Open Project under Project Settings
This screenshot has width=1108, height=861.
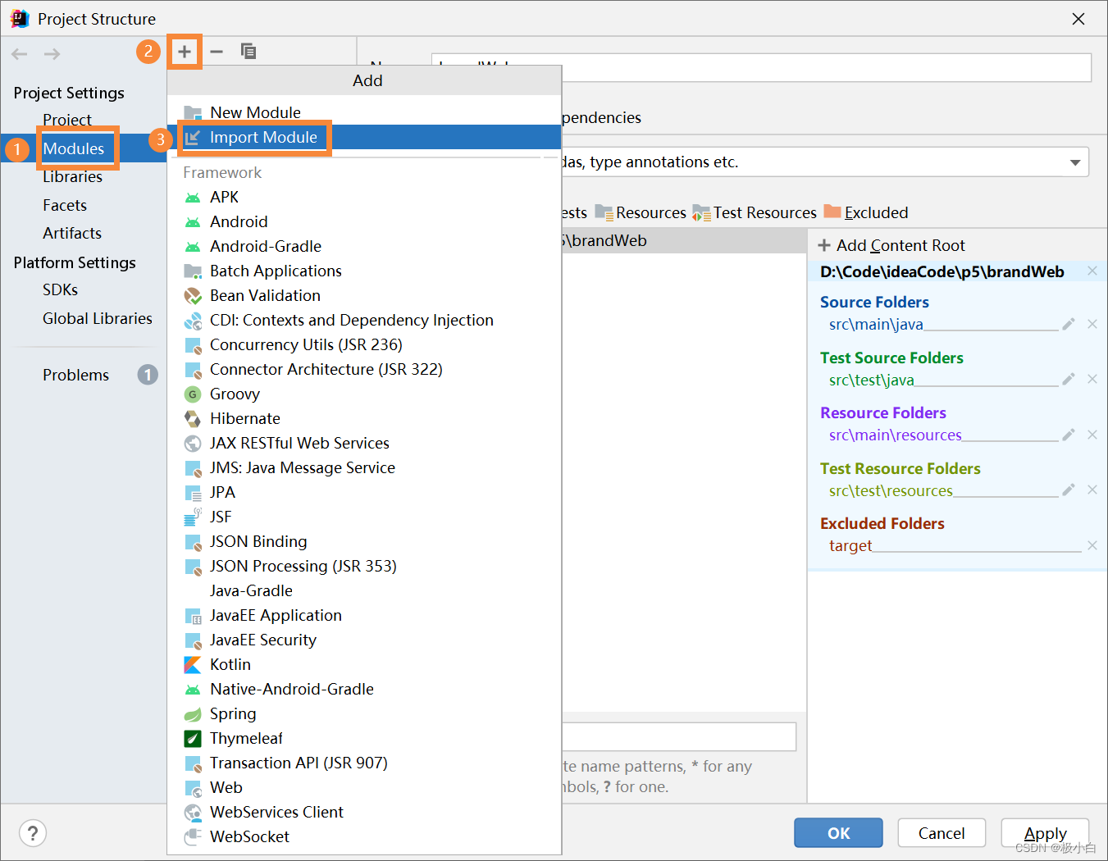[x=67, y=120]
